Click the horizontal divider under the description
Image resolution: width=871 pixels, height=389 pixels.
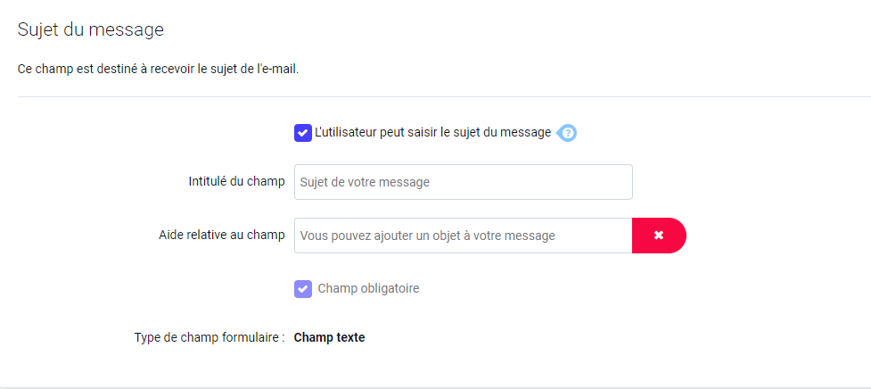tap(444, 96)
